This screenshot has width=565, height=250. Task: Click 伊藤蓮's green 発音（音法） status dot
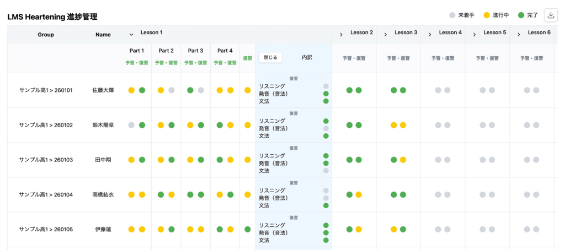[x=326, y=233]
